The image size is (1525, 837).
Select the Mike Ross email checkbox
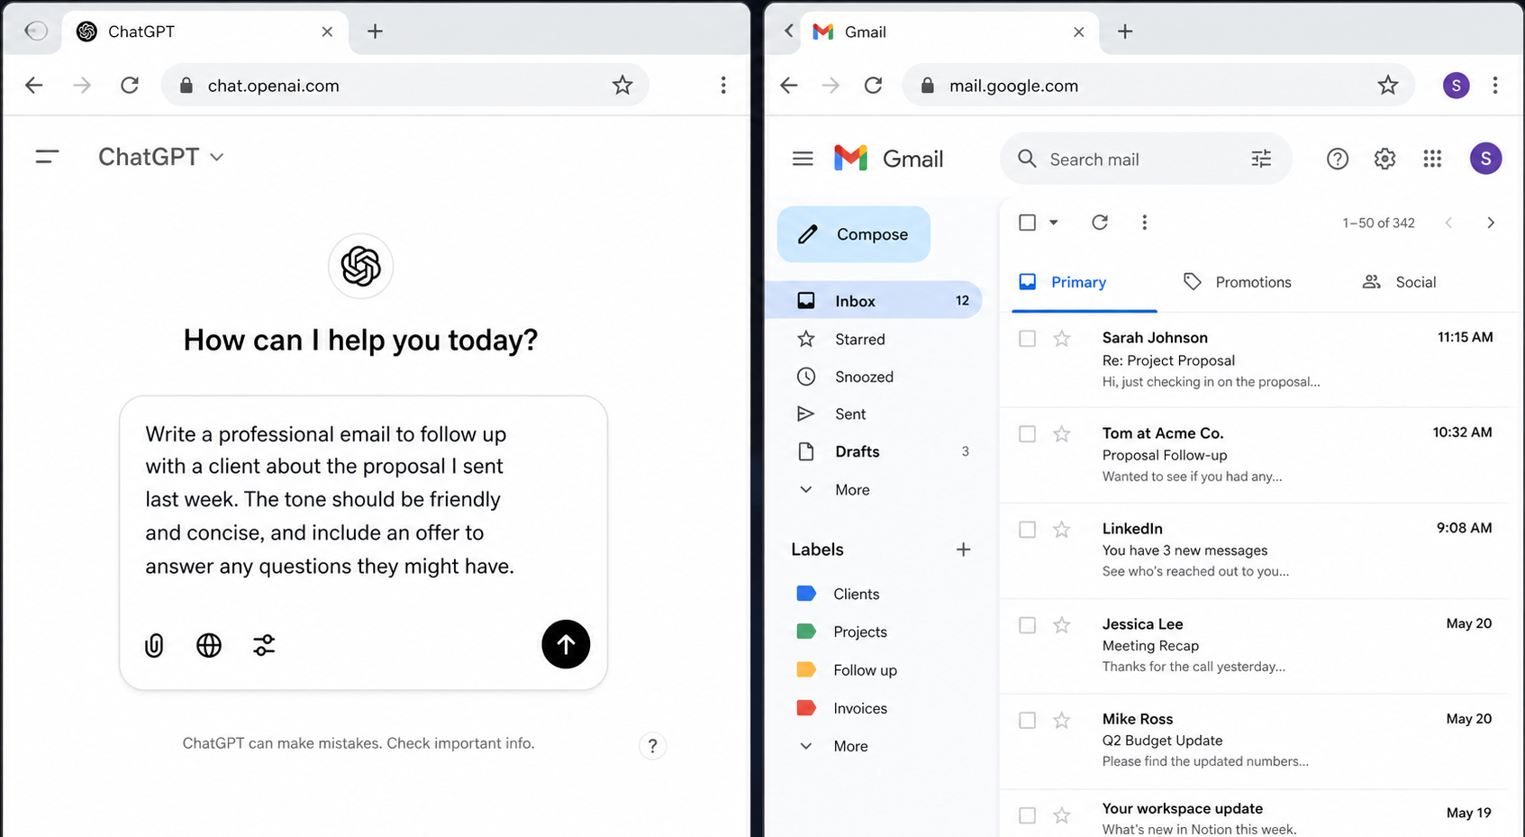tap(1027, 721)
